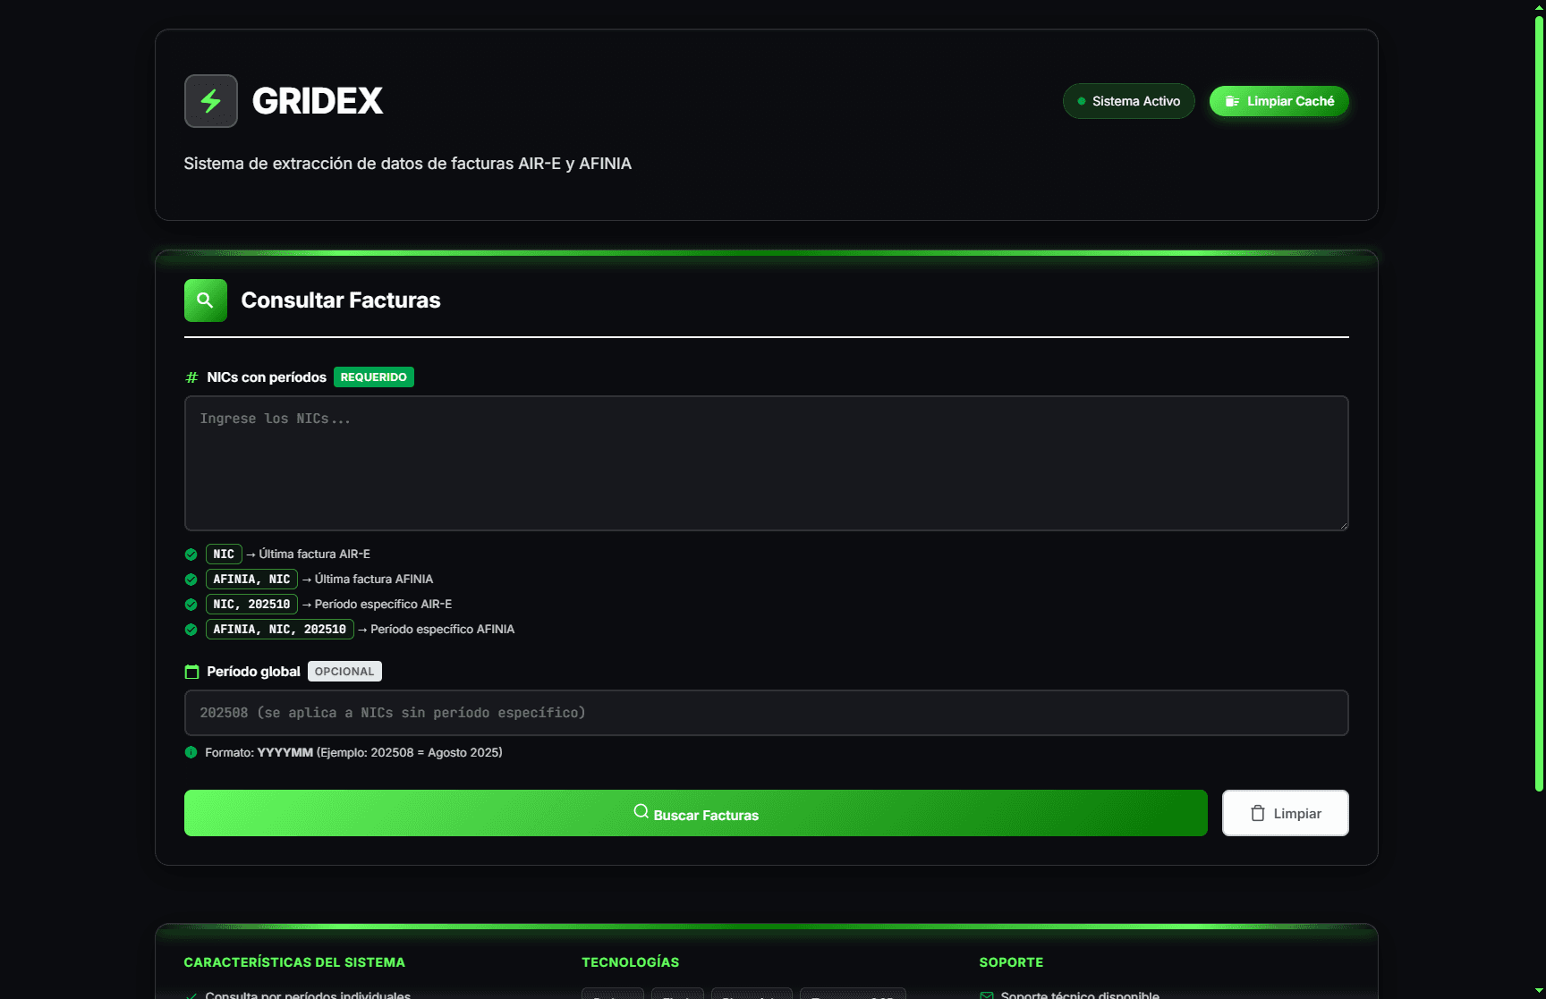Click check icon beside Período específico AFINIA
Viewport: 1546px width, 999px height.
(x=191, y=630)
